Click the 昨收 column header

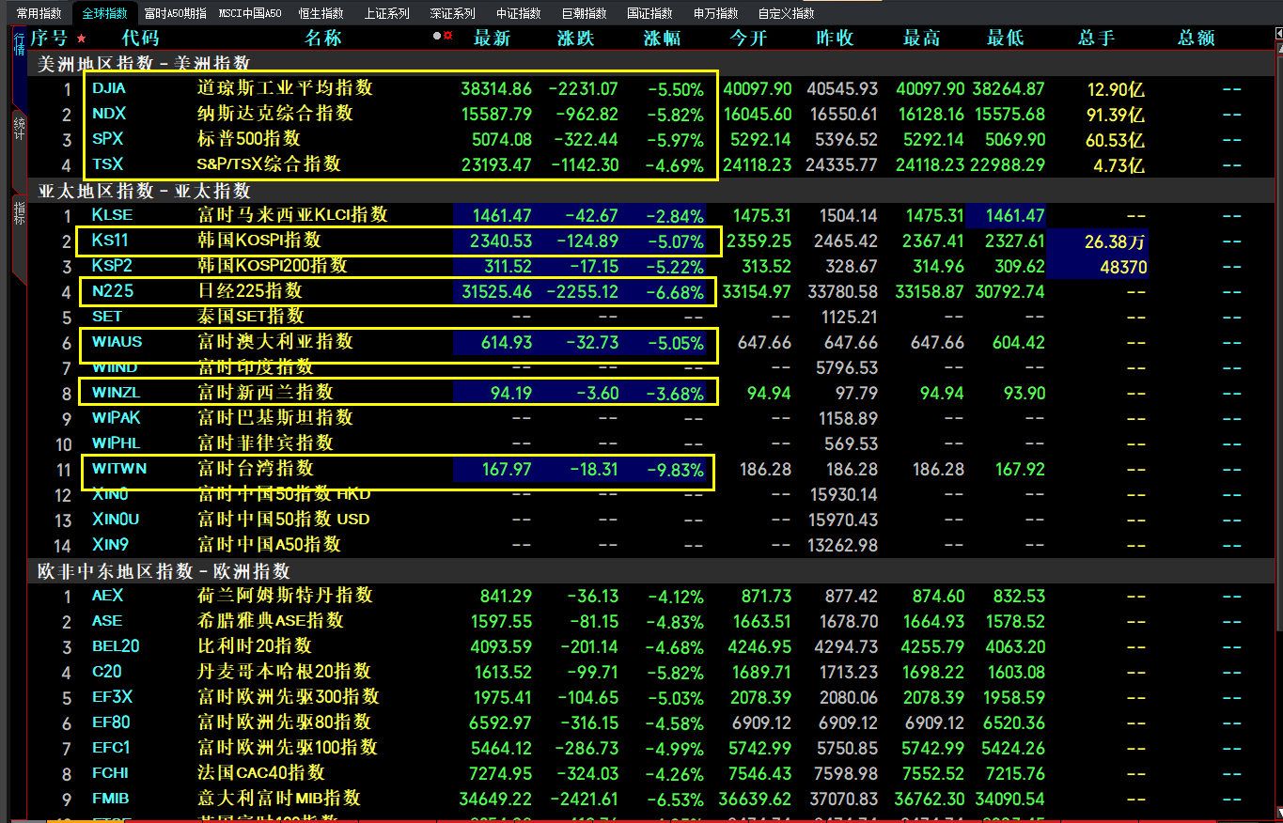835,39
